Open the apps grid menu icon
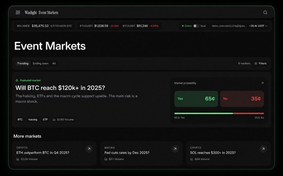The image size is (283, 176). tap(18, 12)
